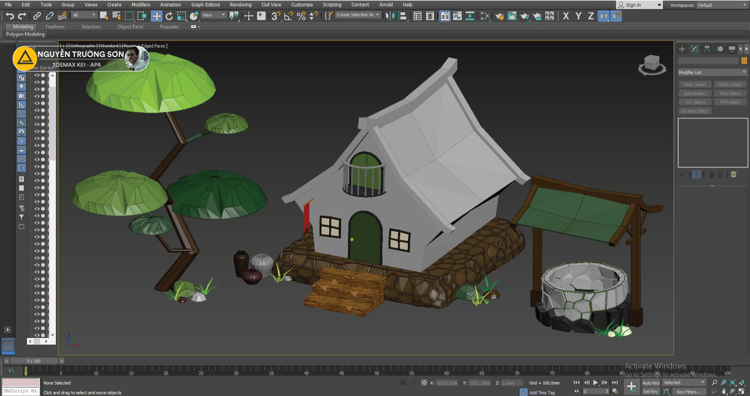The width and height of the screenshot is (750, 396).
Task: Click the orange object color swatch
Action: tap(744, 61)
